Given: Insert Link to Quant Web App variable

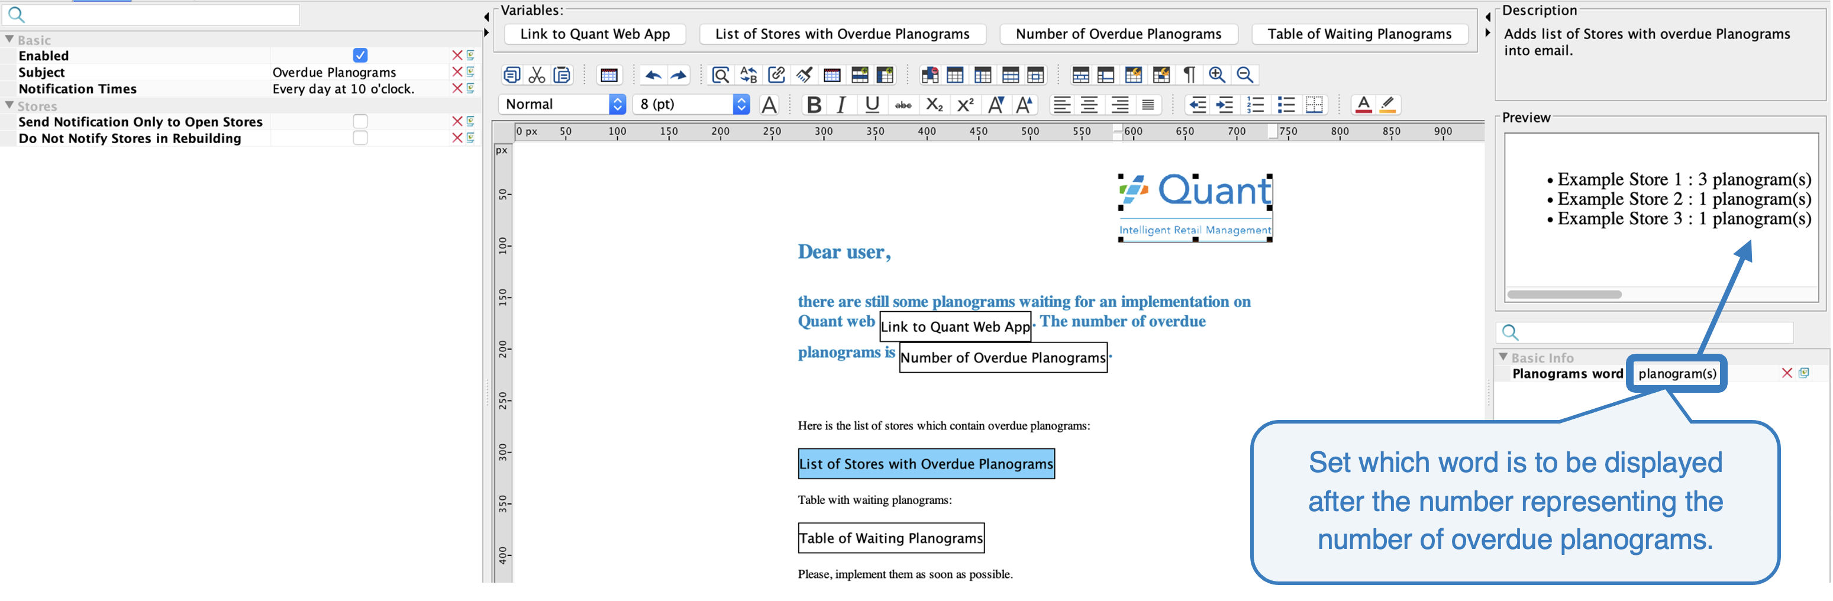Looking at the screenshot, I should [x=595, y=34].
